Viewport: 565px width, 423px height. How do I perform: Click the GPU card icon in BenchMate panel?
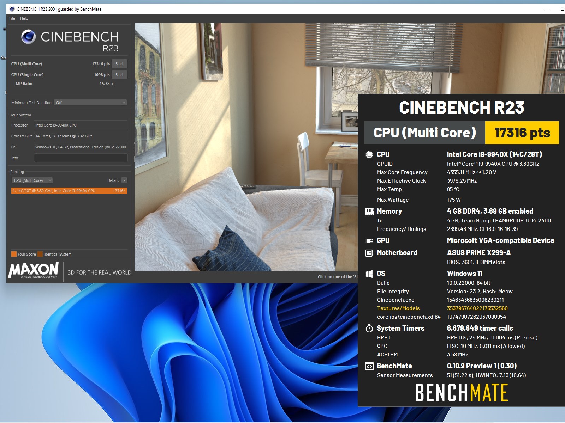tap(369, 240)
